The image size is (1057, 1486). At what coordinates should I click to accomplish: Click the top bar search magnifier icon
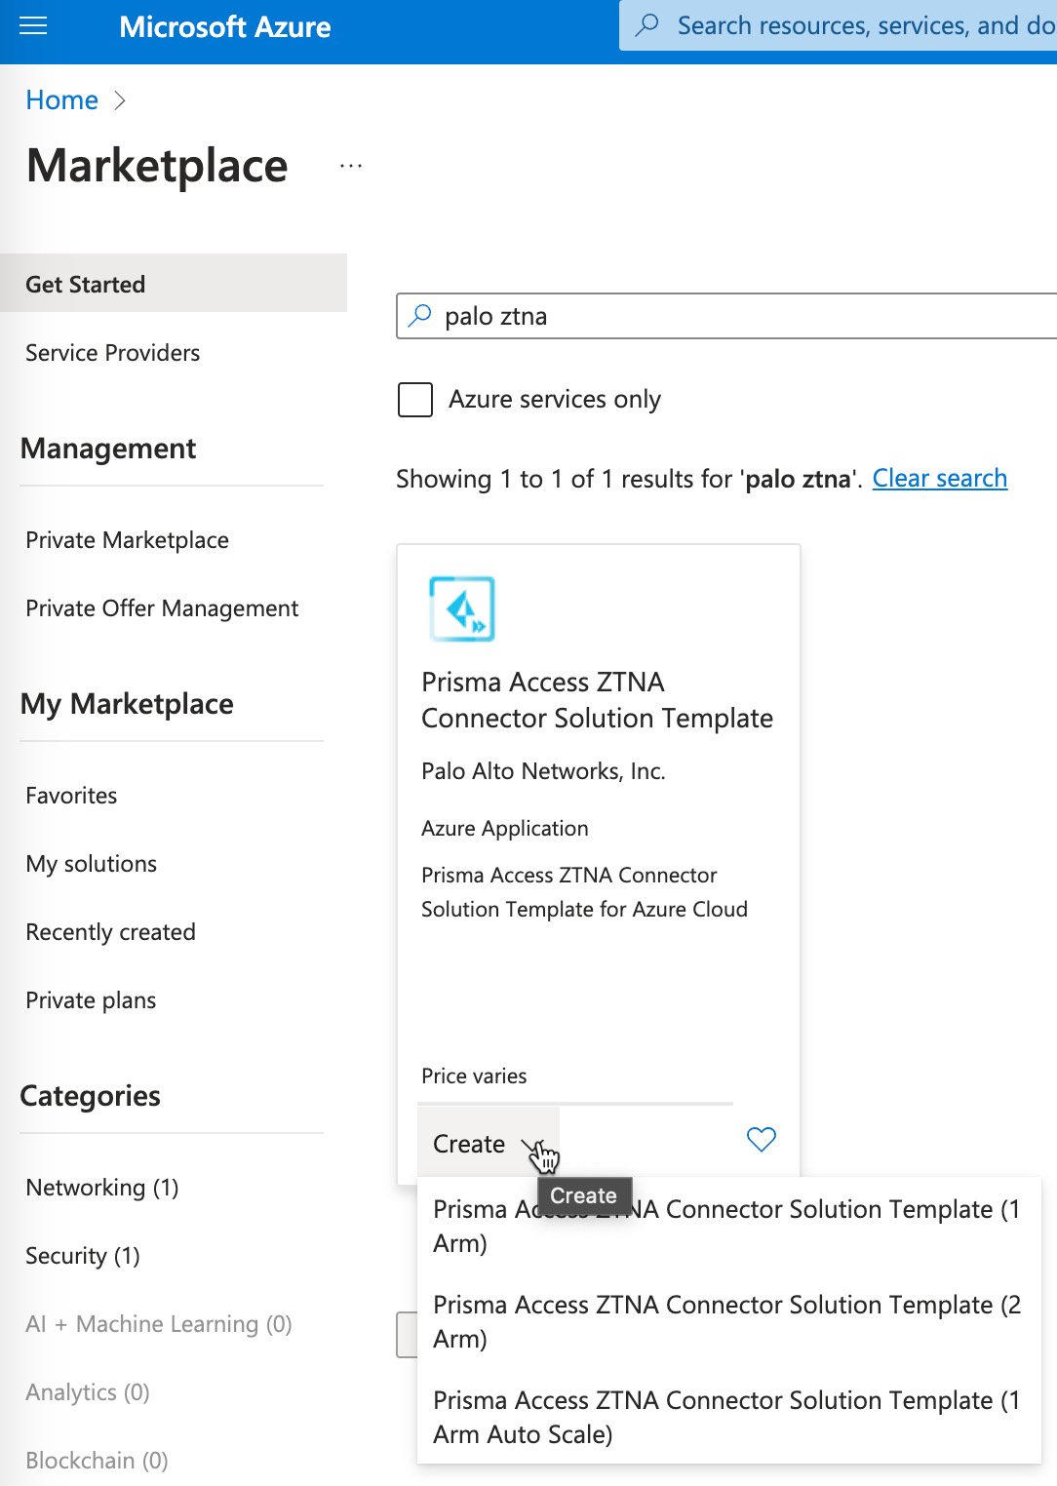coord(646,25)
